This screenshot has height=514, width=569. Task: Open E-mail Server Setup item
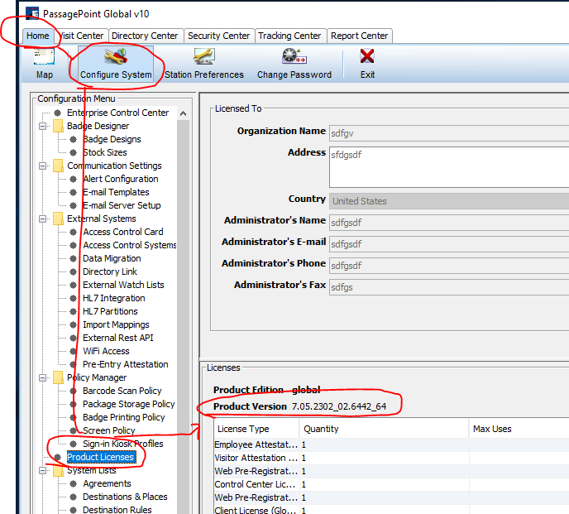122,205
